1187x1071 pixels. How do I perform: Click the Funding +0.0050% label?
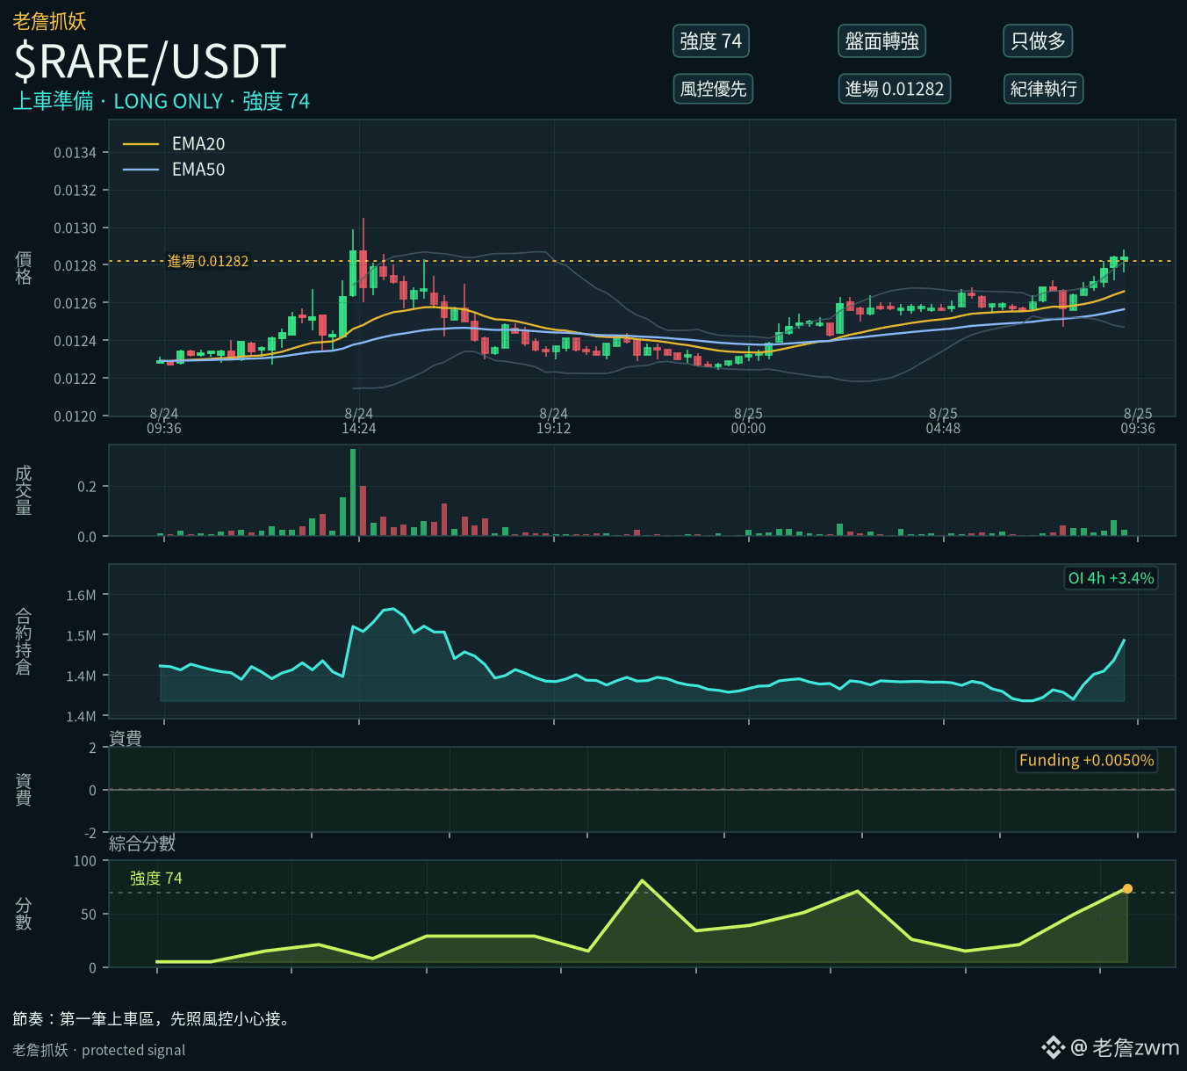[x=1086, y=760]
